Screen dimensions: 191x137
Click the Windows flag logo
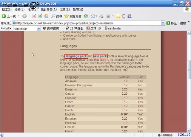pyautogui.click(x=187, y=9)
